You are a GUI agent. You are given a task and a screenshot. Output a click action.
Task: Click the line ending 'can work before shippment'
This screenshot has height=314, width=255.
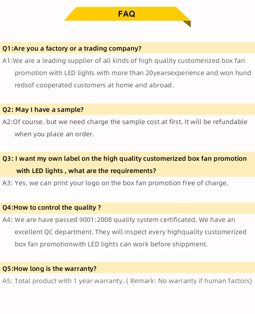click(111, 244)
